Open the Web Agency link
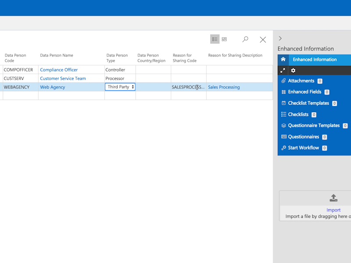The image size is (351, 263). click(52, 87)
